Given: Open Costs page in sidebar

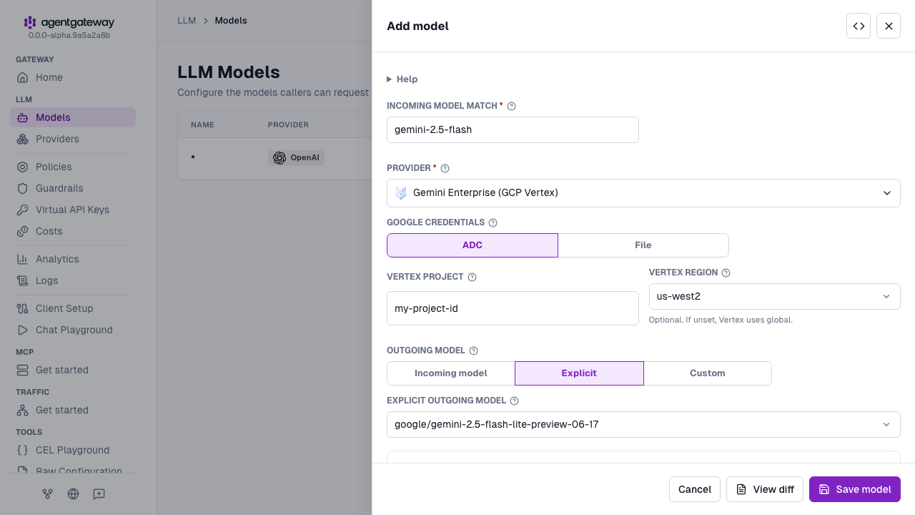Looking at the screenshot, I should click(x=73, y=231).
